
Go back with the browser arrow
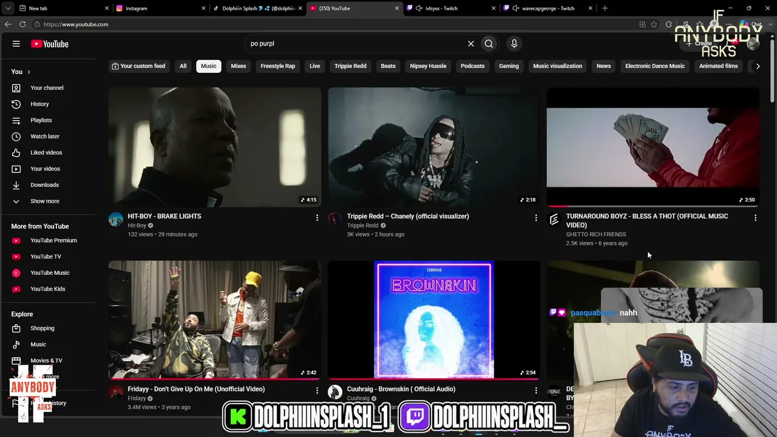8,24
